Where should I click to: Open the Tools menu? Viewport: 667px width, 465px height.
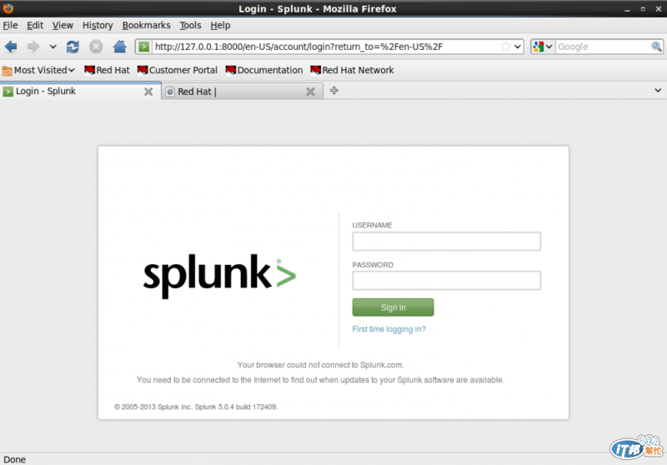coord(190,25)
